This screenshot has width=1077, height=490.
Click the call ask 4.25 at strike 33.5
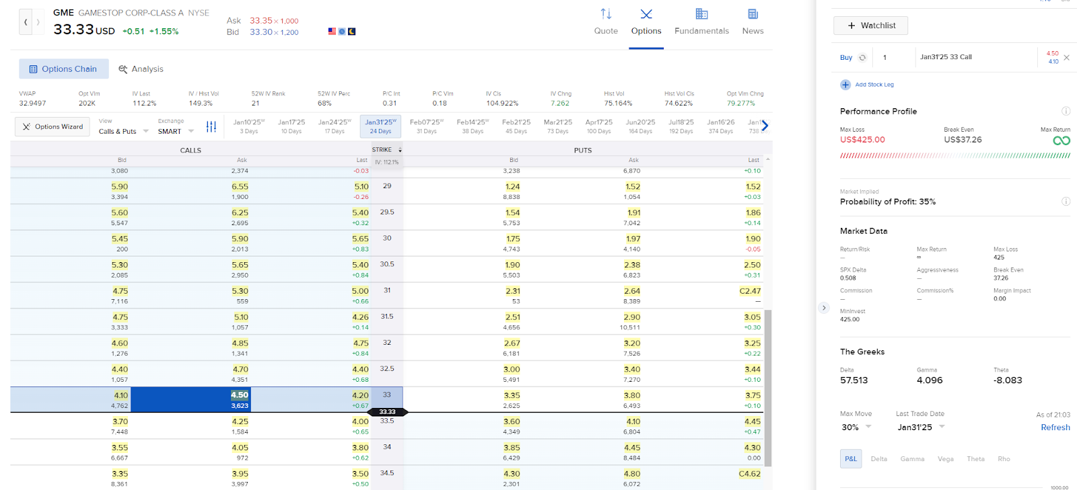pyautogui.click(x=240, y=421)
